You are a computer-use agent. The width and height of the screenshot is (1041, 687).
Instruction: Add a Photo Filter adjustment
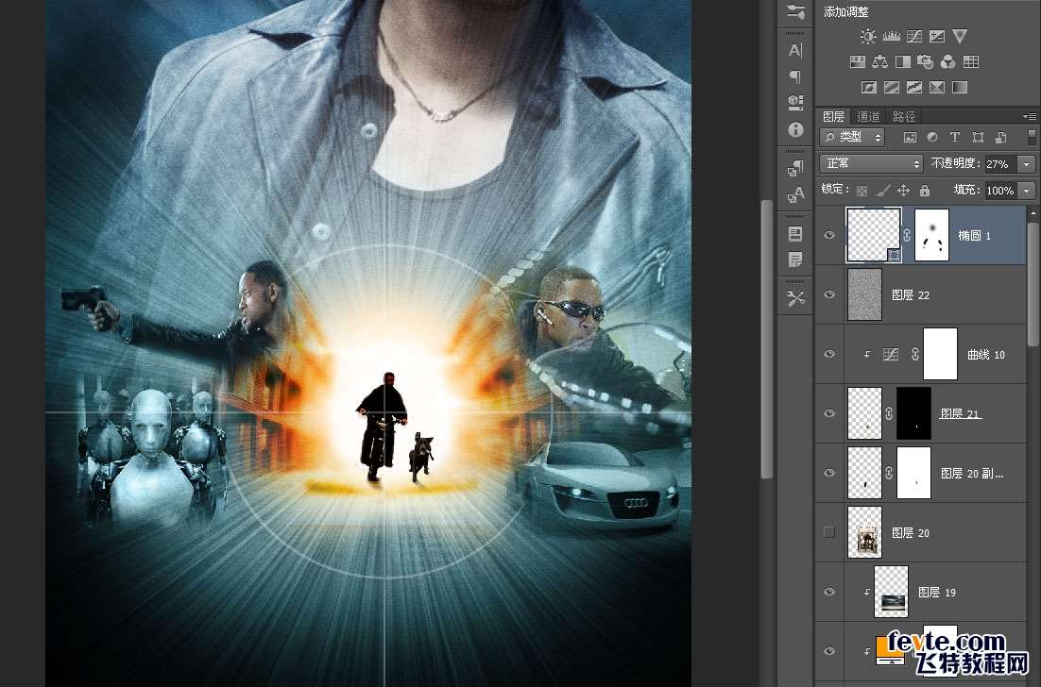pyautogui.click(x=925, y=62)
